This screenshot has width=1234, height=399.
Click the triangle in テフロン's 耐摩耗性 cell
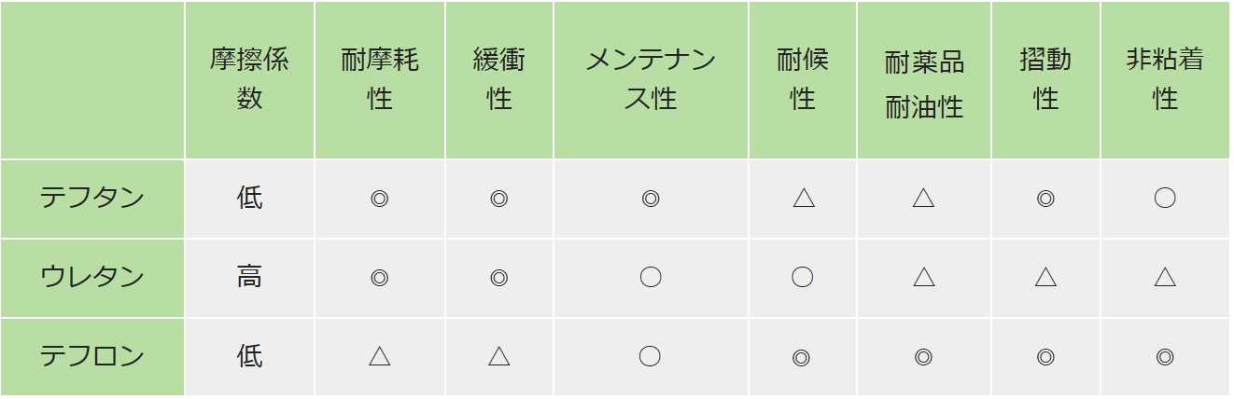(x=379, y=356)
